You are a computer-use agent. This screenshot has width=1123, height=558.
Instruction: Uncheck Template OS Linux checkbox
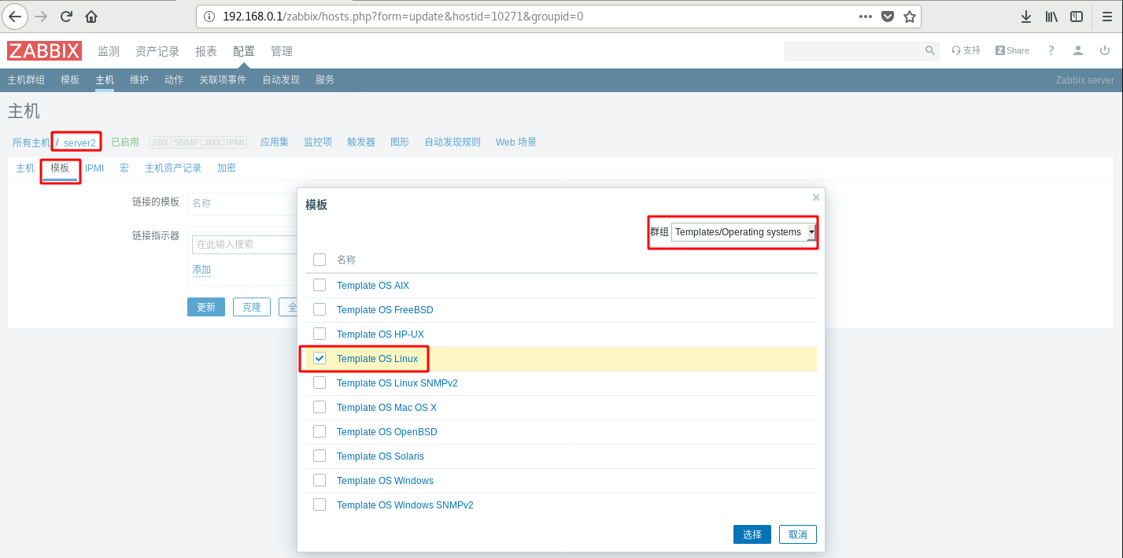(x=320, y=358)
